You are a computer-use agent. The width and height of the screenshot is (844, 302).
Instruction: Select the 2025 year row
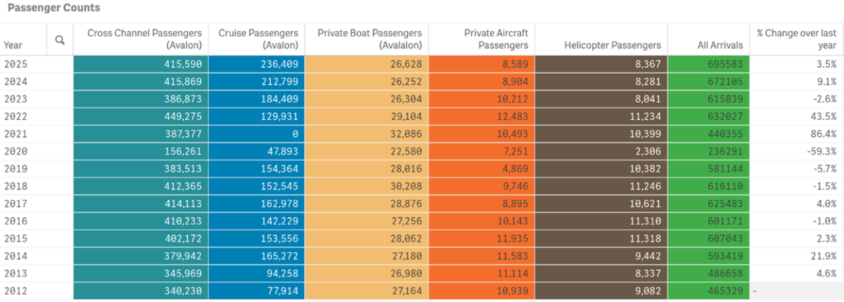(14, 64)
